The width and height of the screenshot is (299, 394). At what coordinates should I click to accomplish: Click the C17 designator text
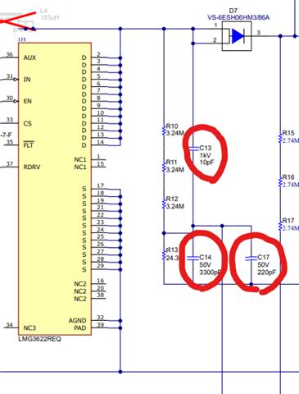click(x=263, y=258)
